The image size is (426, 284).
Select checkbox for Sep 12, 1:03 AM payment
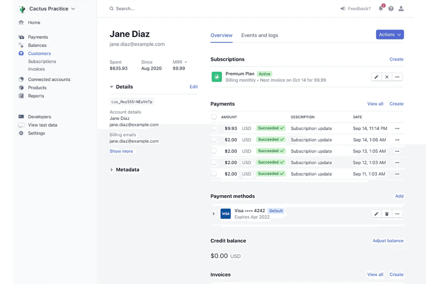214,162
